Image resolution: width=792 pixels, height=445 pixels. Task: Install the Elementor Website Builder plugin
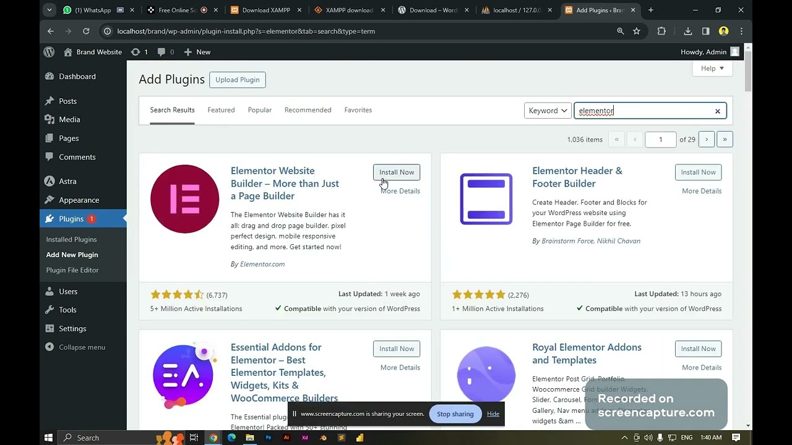tap(397, 172)
